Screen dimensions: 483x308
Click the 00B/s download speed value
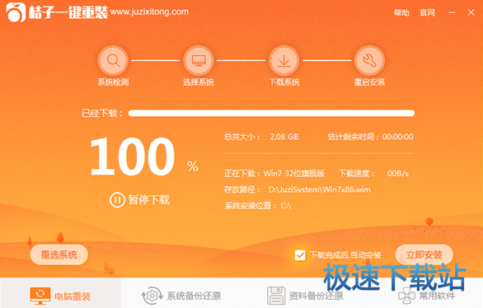(398, 174)
